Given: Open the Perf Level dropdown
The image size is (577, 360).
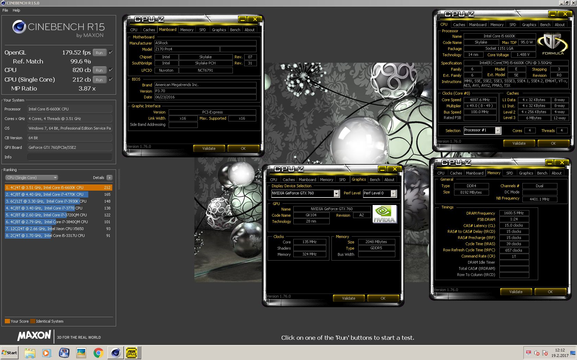Looking at the screenshot, I should click(x=394, y=193).
